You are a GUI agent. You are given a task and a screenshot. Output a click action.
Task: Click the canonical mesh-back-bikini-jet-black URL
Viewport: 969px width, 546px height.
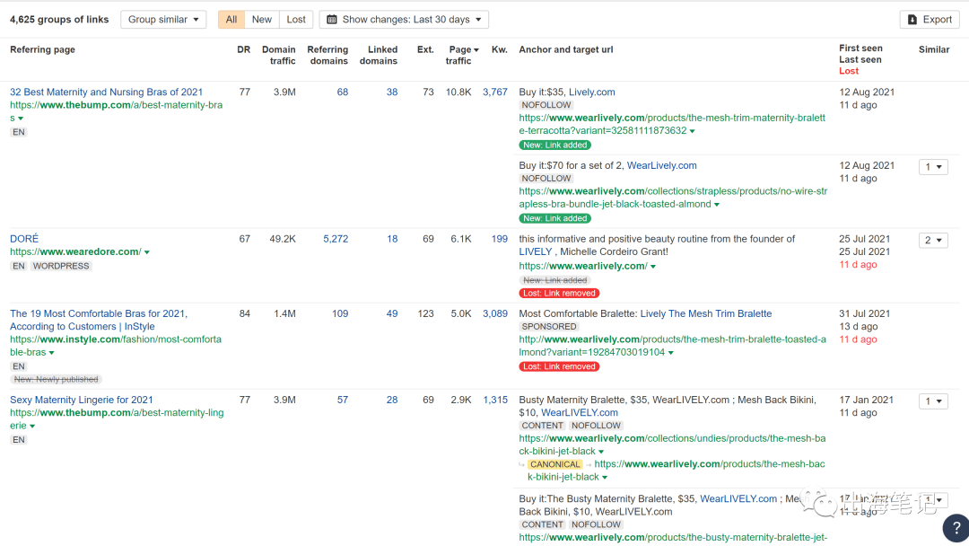click(677, 471)
